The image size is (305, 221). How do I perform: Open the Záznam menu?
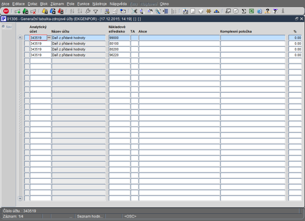click(x=57, y=4)
